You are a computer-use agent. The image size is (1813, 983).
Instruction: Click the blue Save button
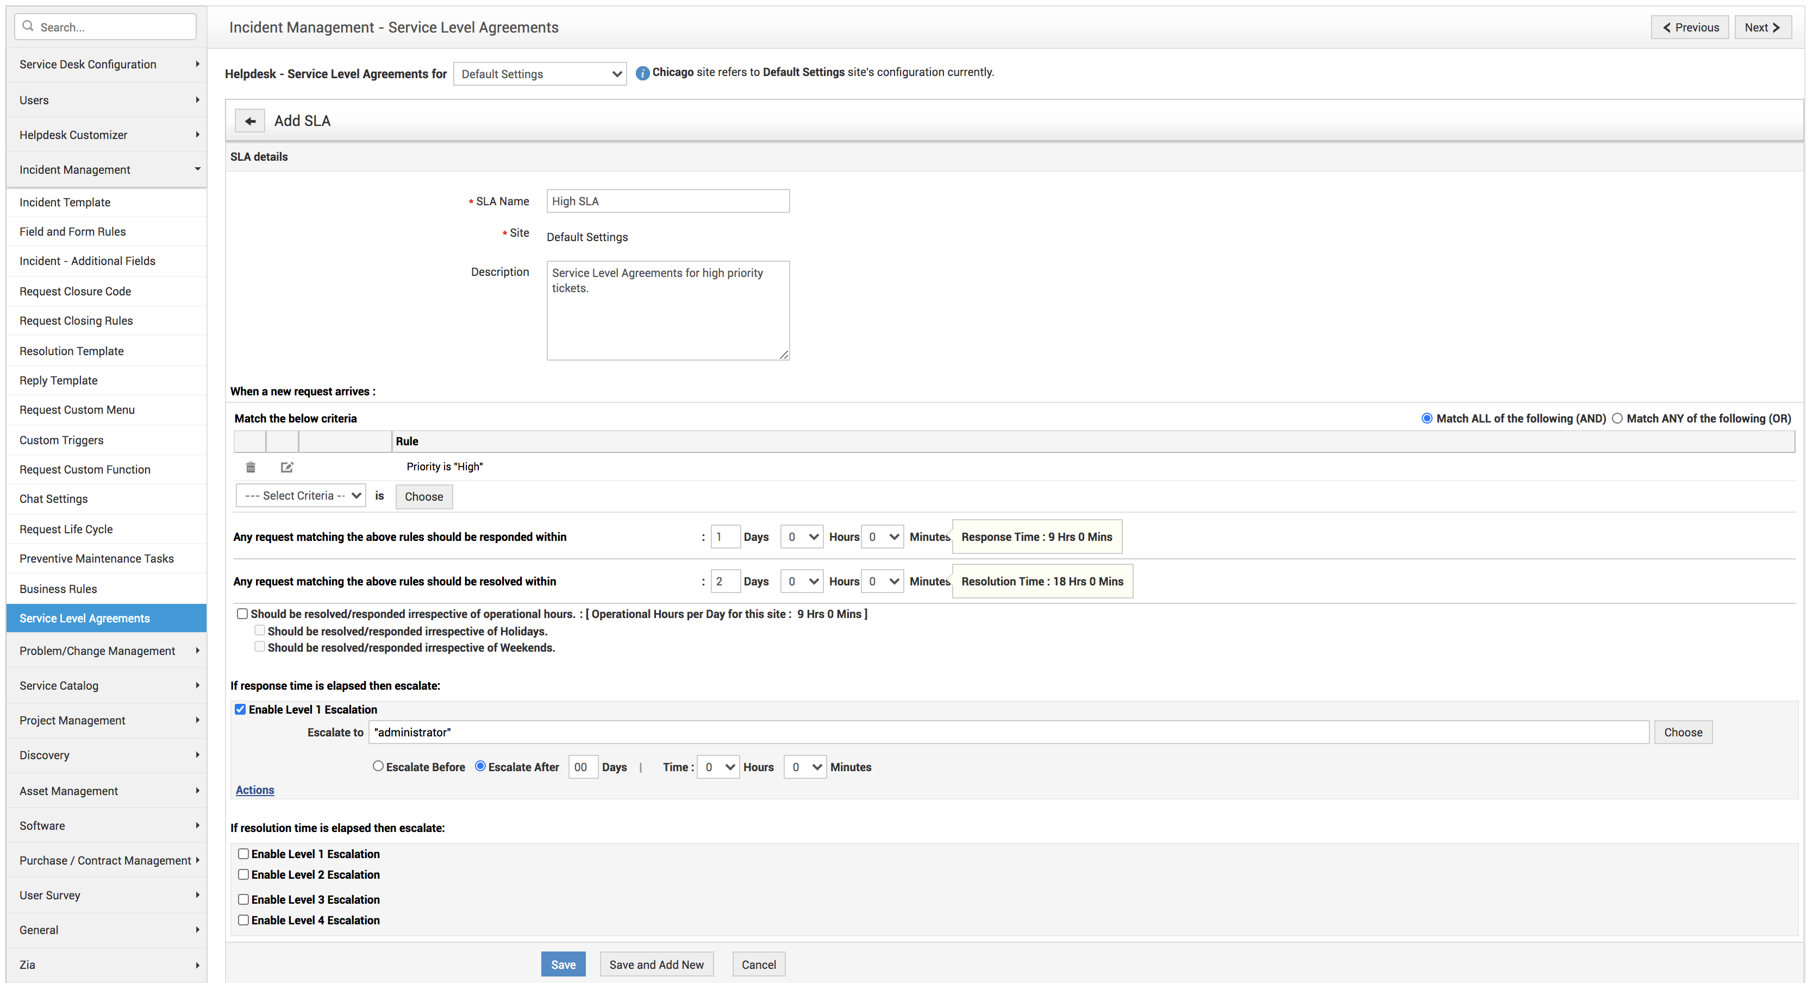[x=563, y=964]
